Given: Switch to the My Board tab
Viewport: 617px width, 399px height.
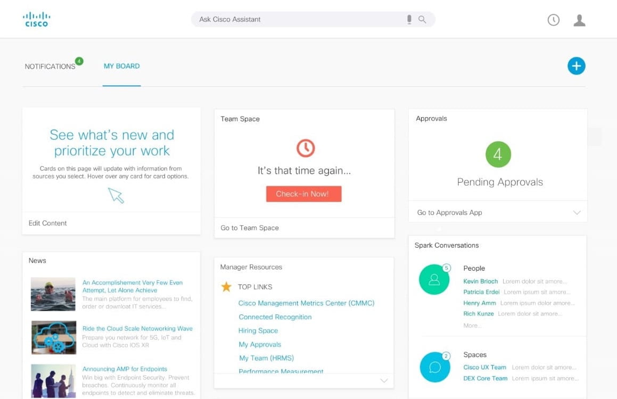Looking at the screenshot, I should tap(121, 66).
